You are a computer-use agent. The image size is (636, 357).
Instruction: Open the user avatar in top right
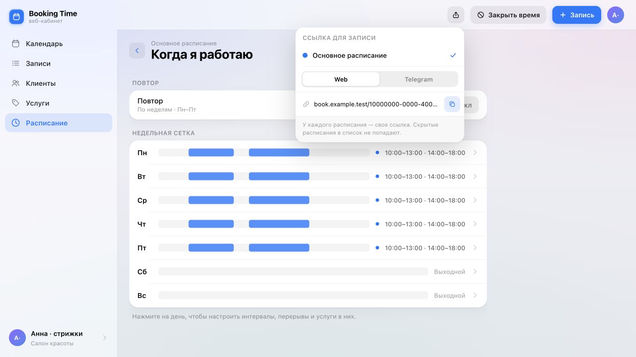pos(616,15)
